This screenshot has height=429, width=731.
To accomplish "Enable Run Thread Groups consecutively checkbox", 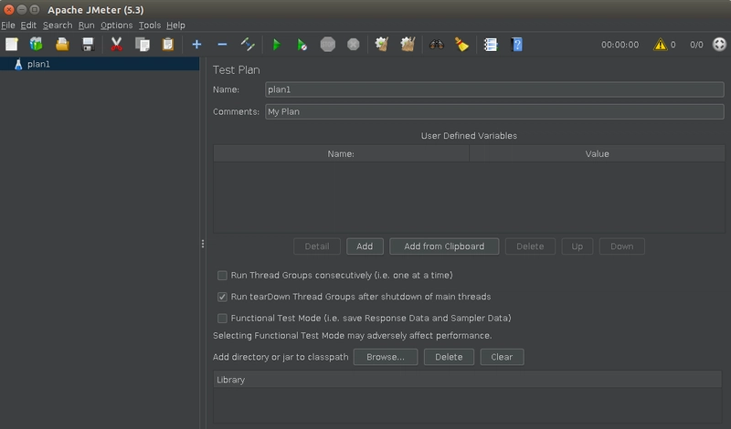I will tap(222, 276).
